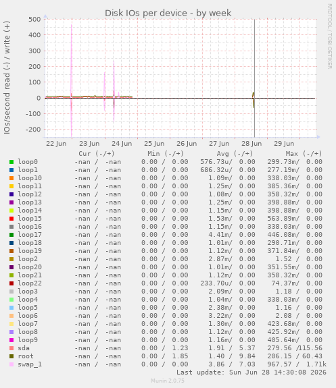336x388 pixels.
Task: Click the '28 Jun' x-axis label
Action: pyautogui.click(x=251, y=144)
